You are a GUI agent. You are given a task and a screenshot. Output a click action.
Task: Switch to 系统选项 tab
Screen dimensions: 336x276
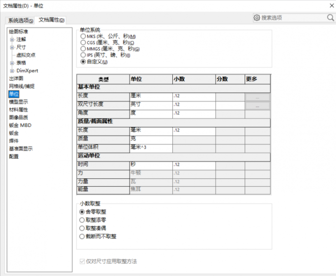(x=21, y=20)
